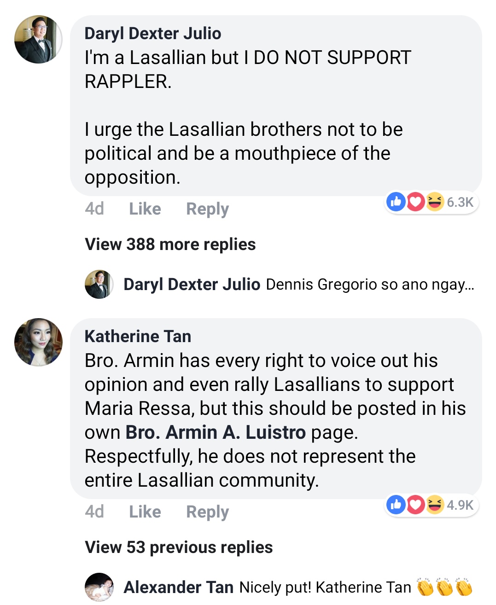Expand View 388 more replies

(x=170, y=244)
